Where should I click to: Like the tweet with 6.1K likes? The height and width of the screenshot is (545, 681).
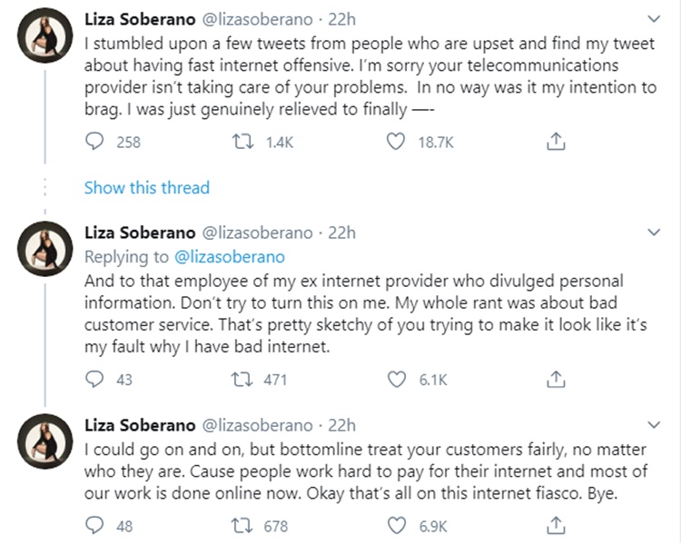point(395,380)
